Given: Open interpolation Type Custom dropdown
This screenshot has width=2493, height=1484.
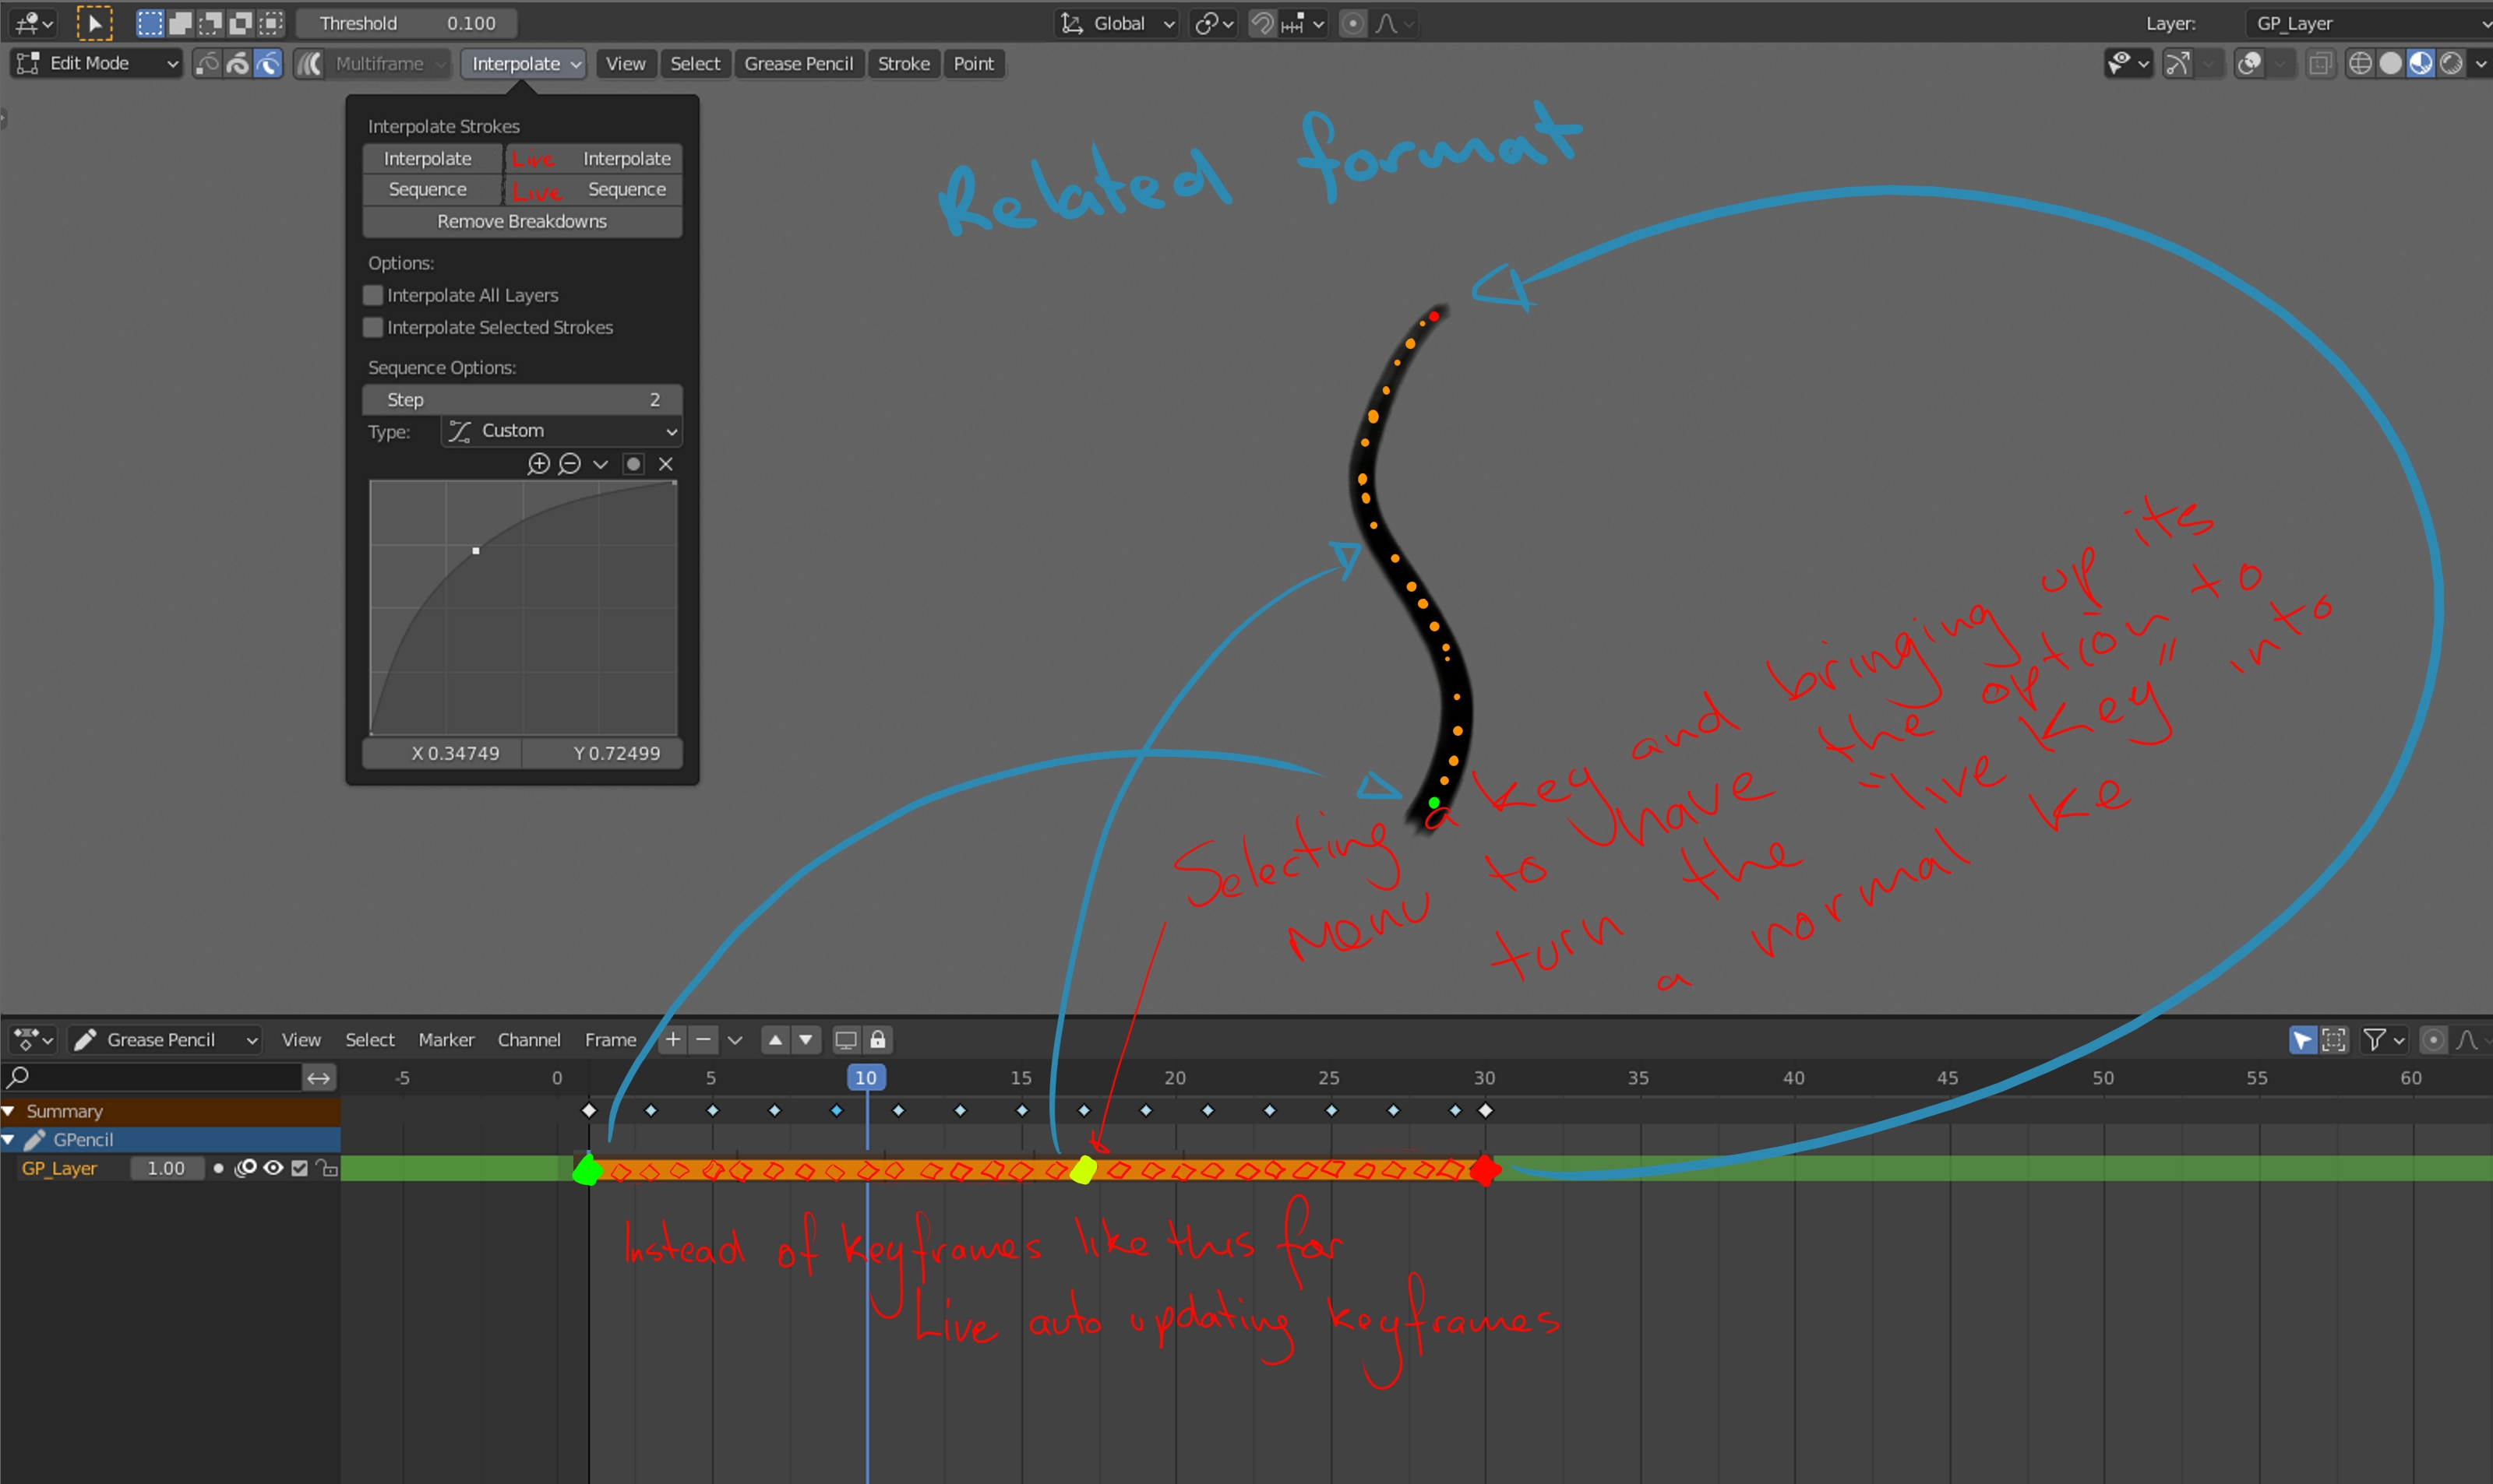Looking at the screenshot, I should pyautogui.click(x=561, y=431).
